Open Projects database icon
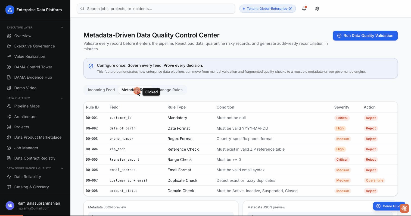Image resolution: width=411 pixels, height=216 pixels. point(9,127)
